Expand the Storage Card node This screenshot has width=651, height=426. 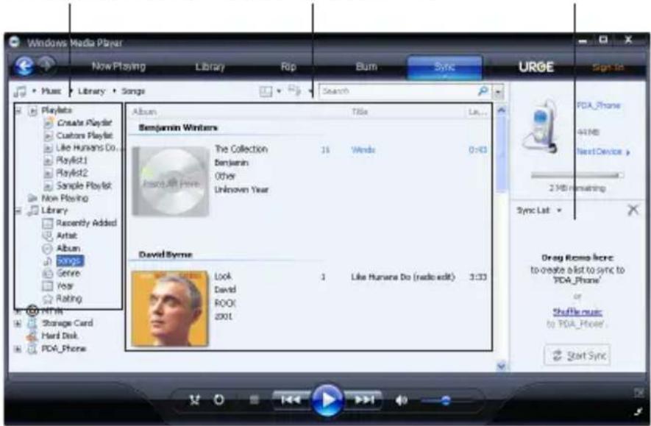[x=18, y=324]
